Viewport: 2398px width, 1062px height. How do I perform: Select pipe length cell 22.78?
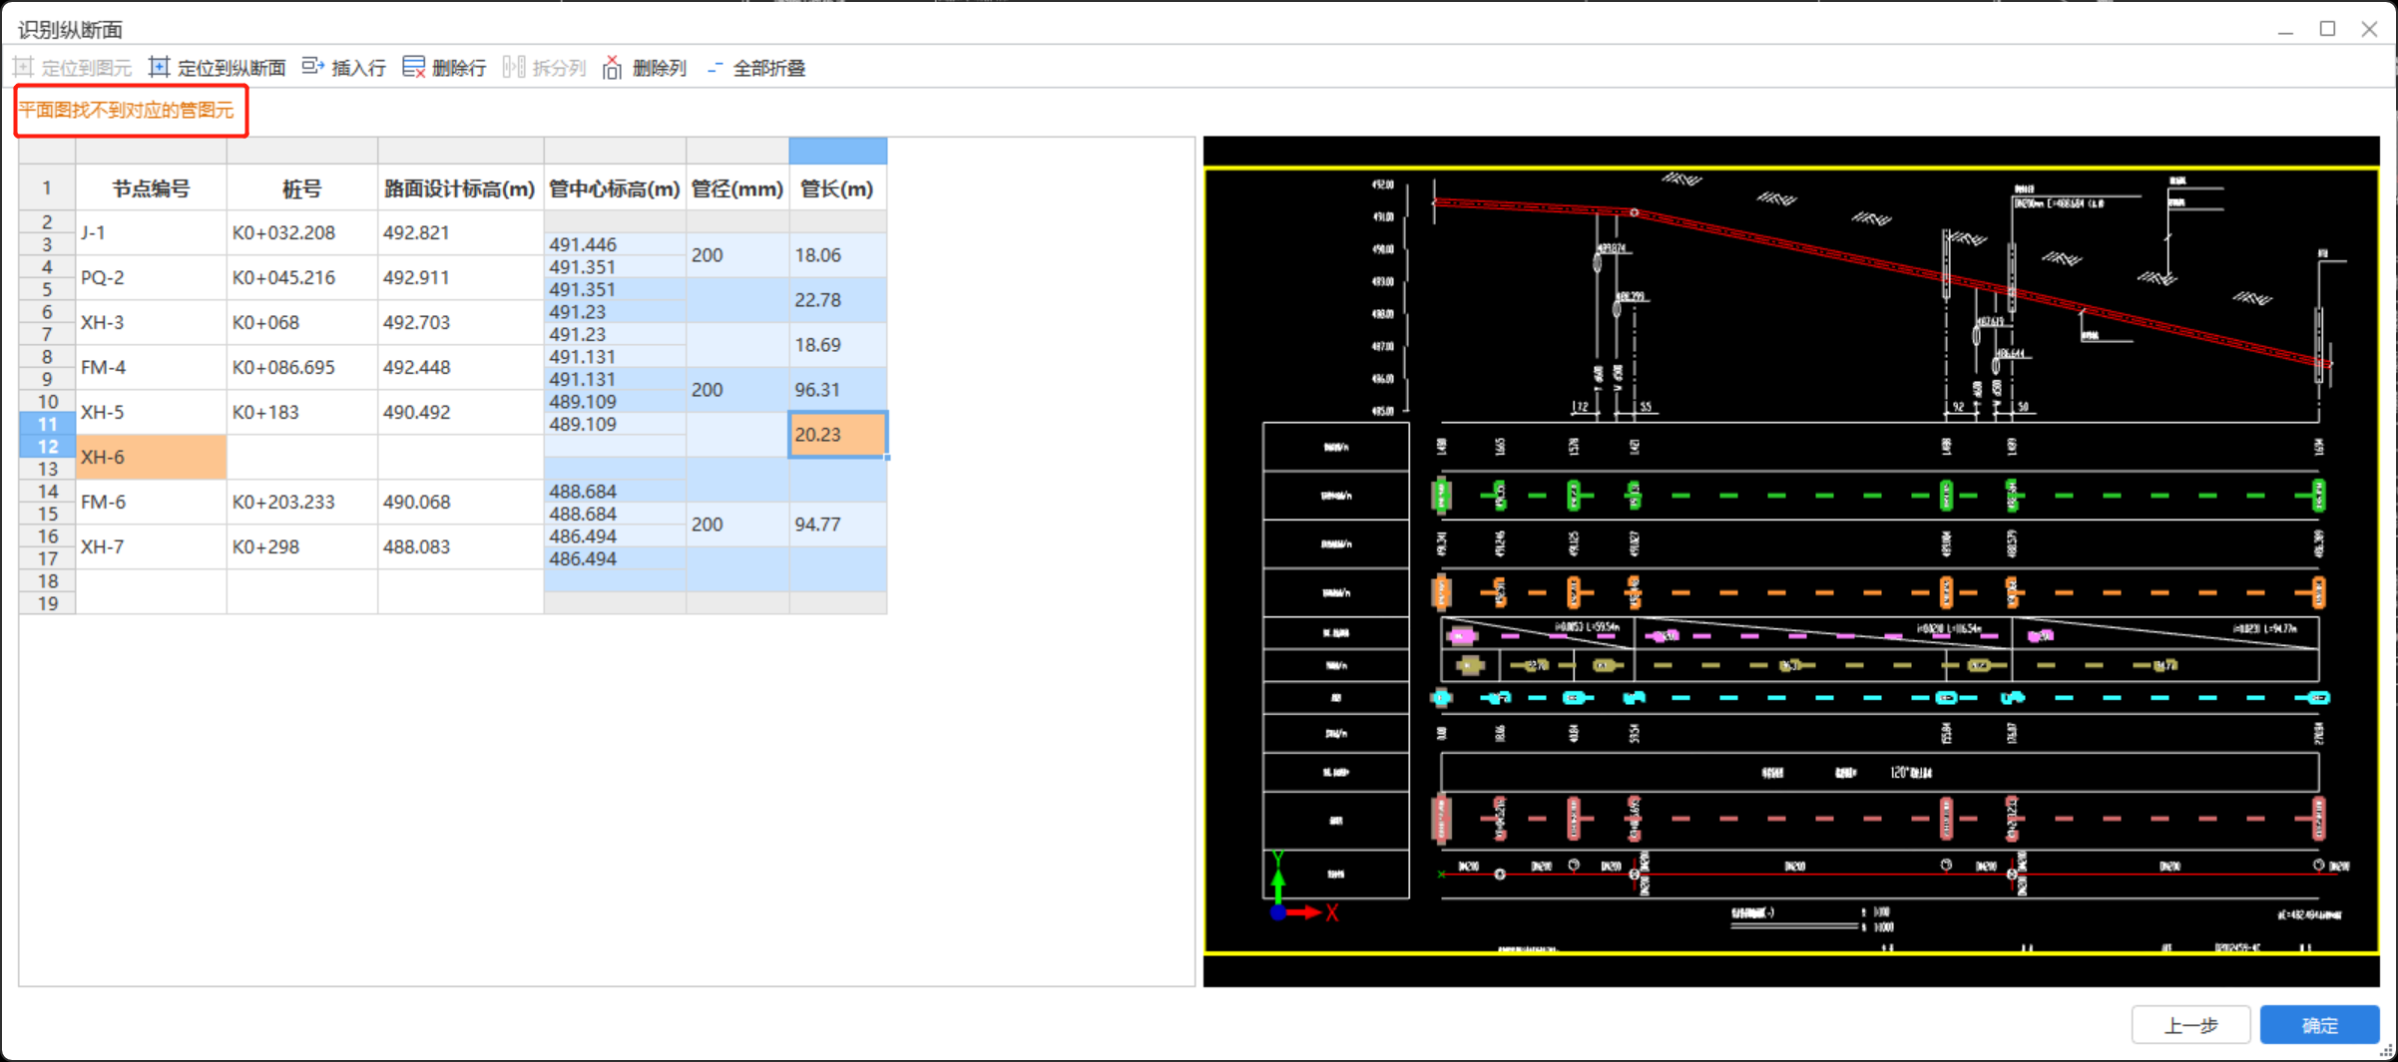837,300
